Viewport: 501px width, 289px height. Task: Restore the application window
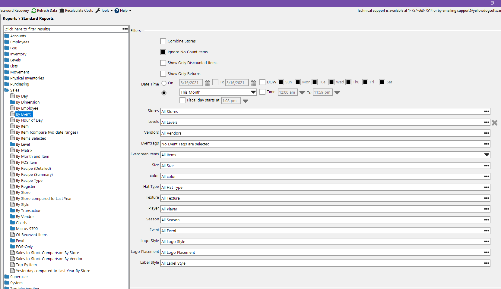[492, 3]
